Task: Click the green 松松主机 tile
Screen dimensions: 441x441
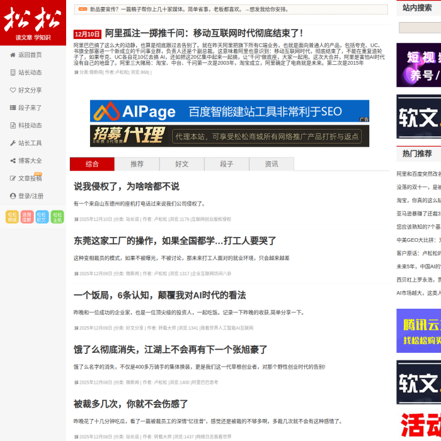Action: [x=57, y=217]
